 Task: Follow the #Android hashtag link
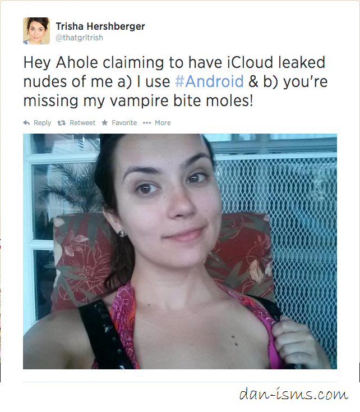coord(209,81)
